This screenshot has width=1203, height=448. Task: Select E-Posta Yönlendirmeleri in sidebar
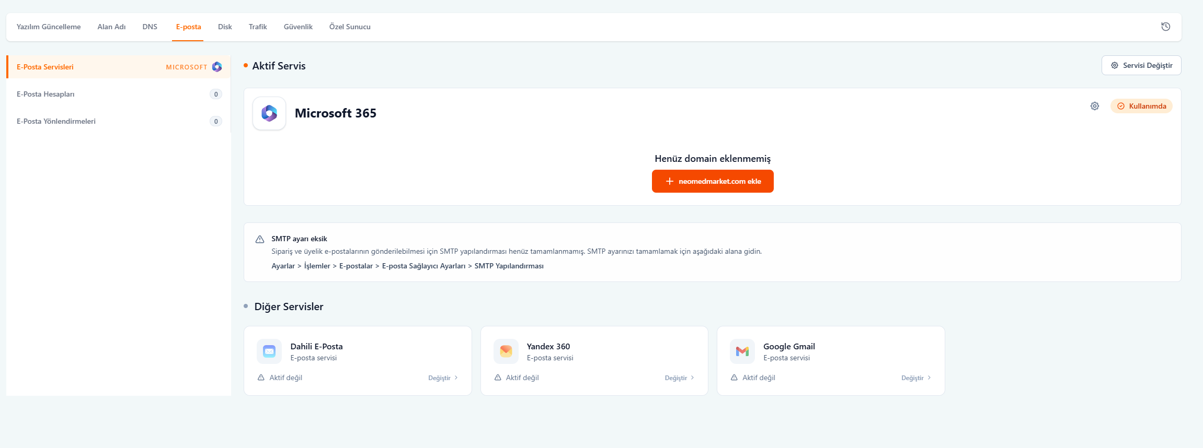[x=56, y=121]
